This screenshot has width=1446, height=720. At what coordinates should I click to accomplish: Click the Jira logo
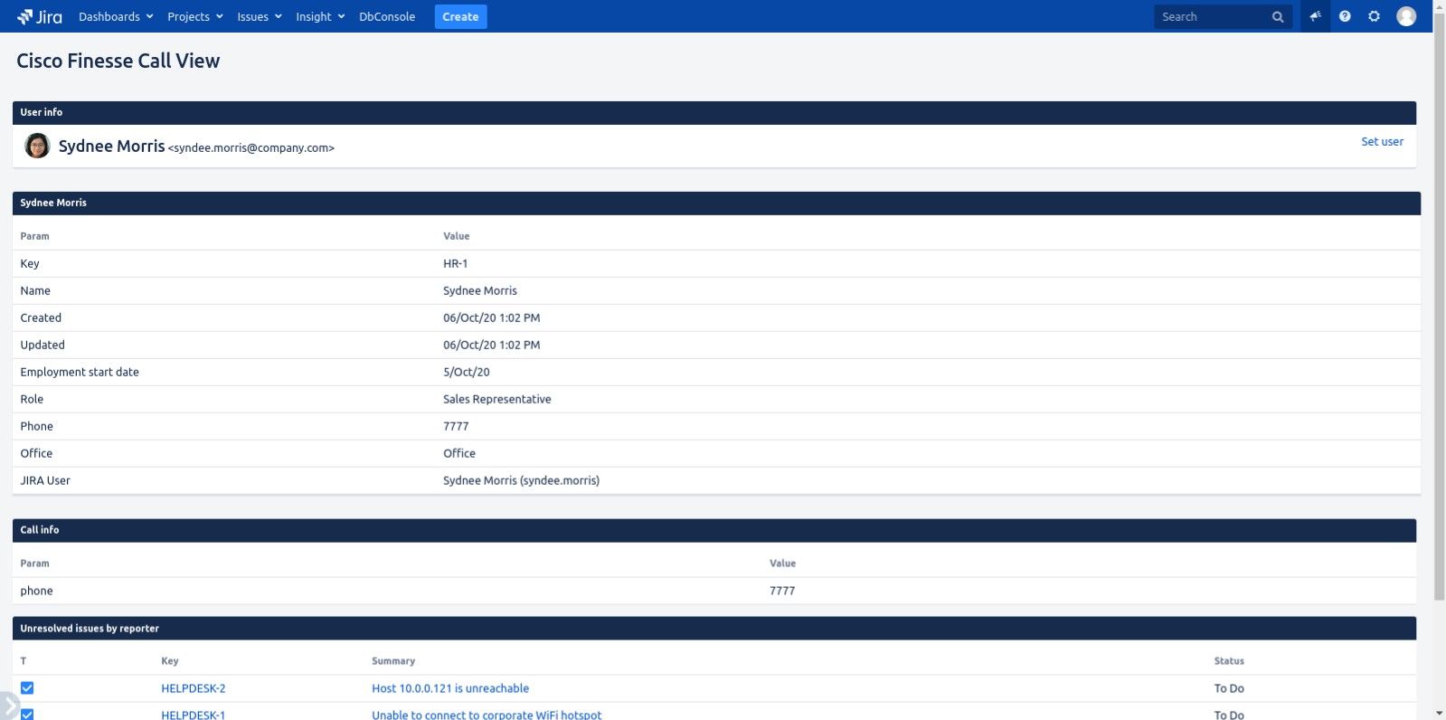click(39, 16)
